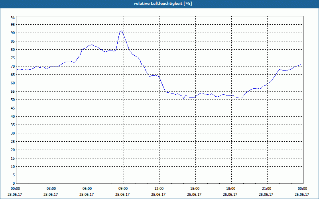Select the 65 y-axis label
The width and height of the screenshot is (319, 199).
tap(13, 75)
